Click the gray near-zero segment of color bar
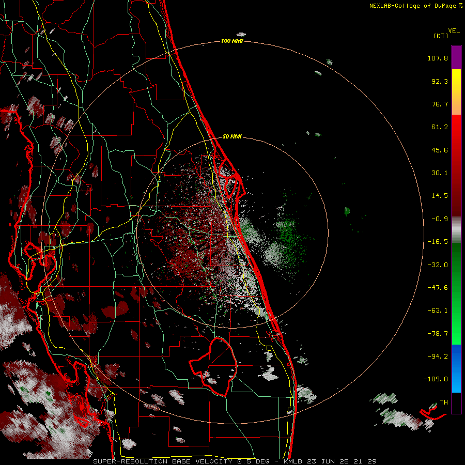The width and height of the screenshot is (465, 465). coord(456,230)
